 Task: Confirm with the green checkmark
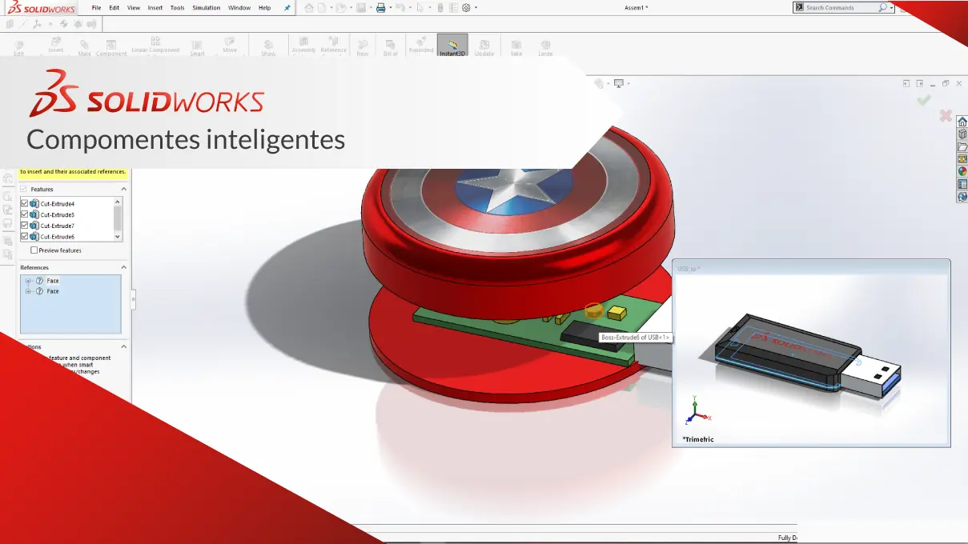click(924, 100)
